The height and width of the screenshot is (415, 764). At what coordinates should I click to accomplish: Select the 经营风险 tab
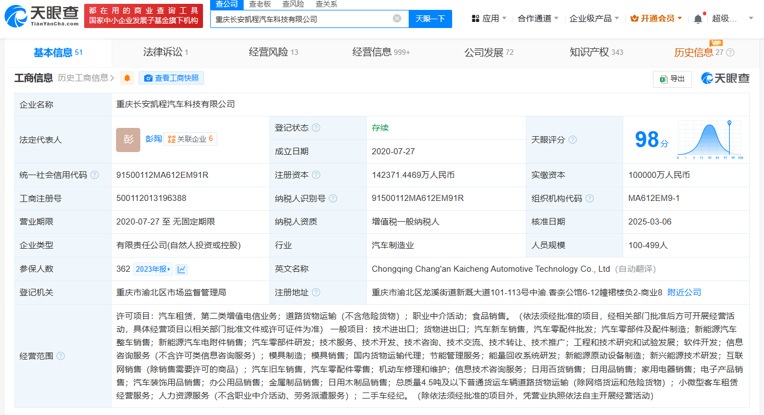[x=273, y=53]
